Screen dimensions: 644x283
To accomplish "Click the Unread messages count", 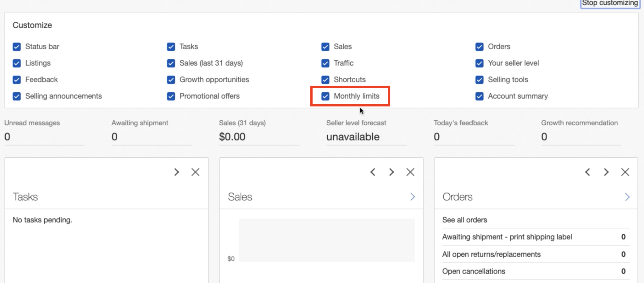I will 7,137.
